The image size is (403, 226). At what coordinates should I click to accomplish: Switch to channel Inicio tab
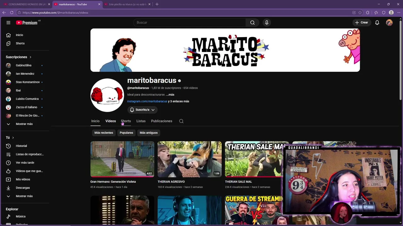95,121
